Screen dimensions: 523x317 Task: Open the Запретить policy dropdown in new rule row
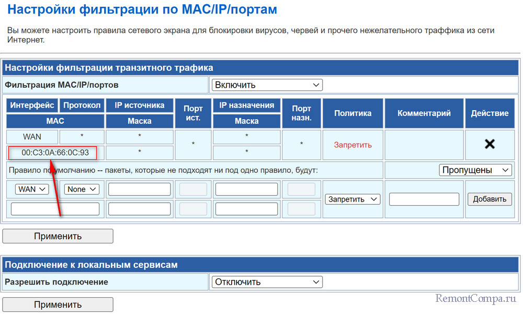[x=353, y=199]
